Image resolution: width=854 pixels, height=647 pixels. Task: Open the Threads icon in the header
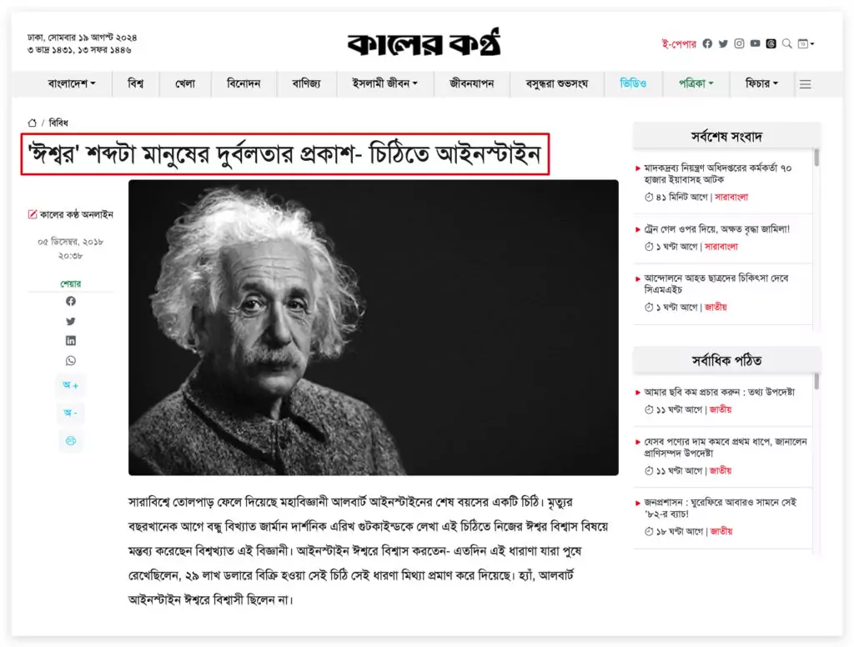coord(771,43)
